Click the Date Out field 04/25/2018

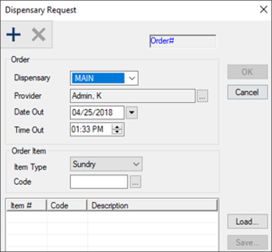point(97,113)
